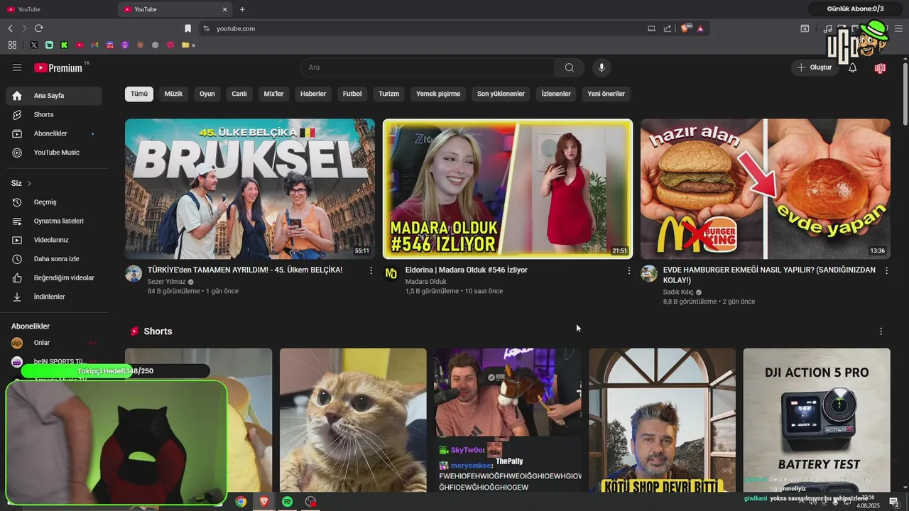
Task: Open the account avatar menu
Action: point(880,67)
